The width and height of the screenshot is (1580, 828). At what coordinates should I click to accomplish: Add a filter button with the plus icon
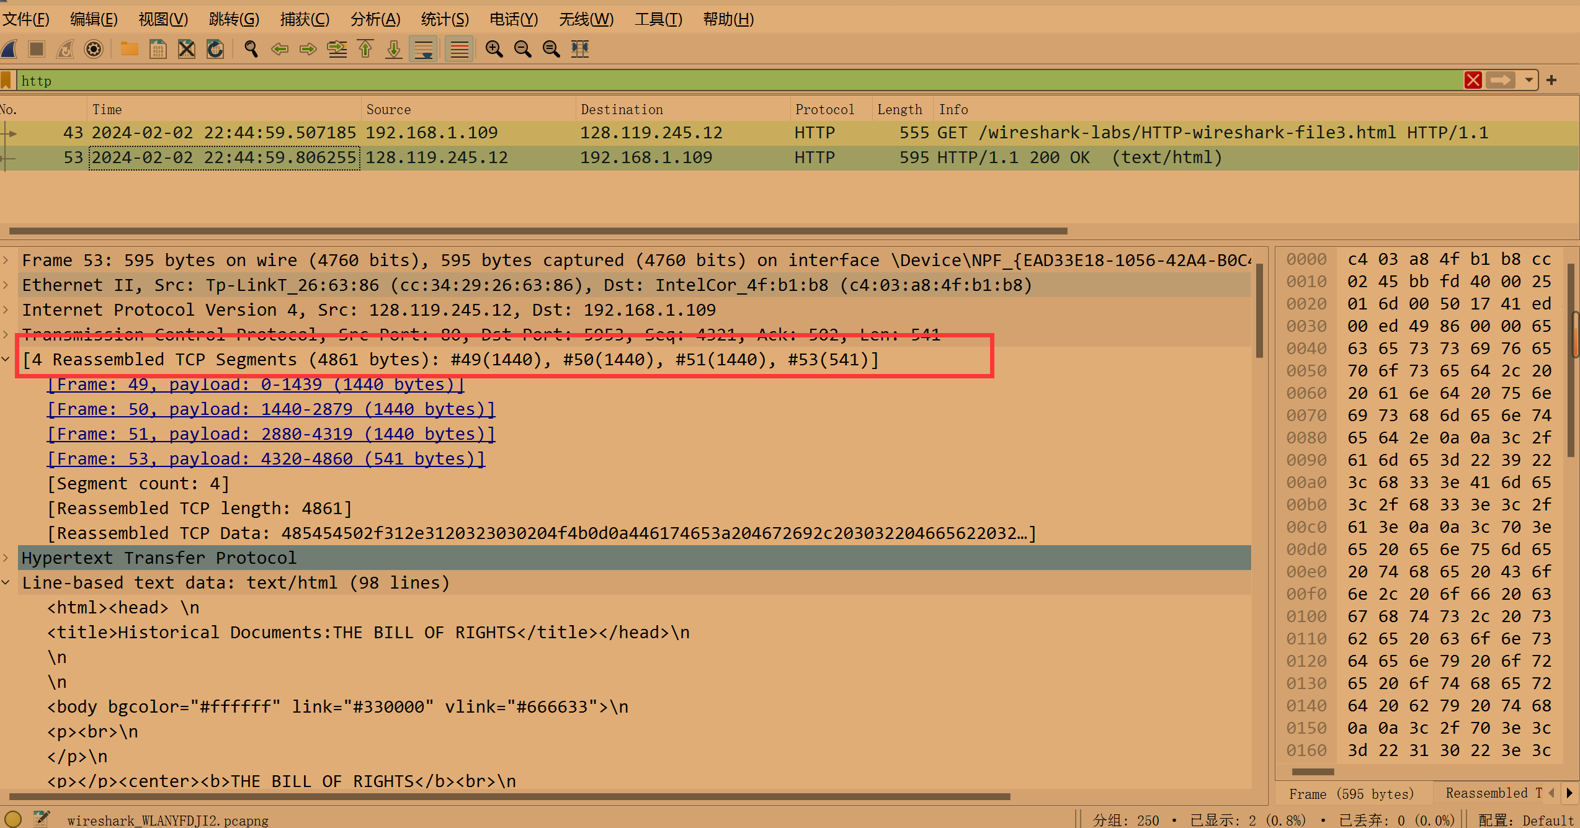tap(1551, 80)
